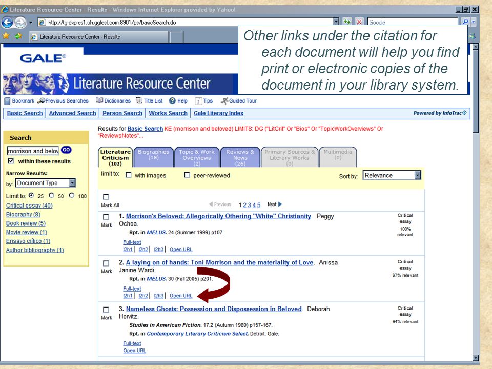Go to results page 2
This screenshot has height=369, width=492.
click(245, 205)
